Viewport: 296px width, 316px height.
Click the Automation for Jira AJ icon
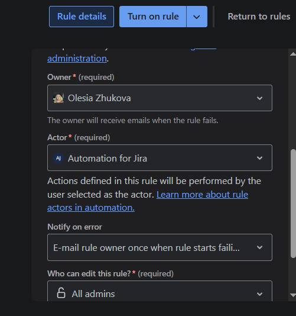coord(58,158)
